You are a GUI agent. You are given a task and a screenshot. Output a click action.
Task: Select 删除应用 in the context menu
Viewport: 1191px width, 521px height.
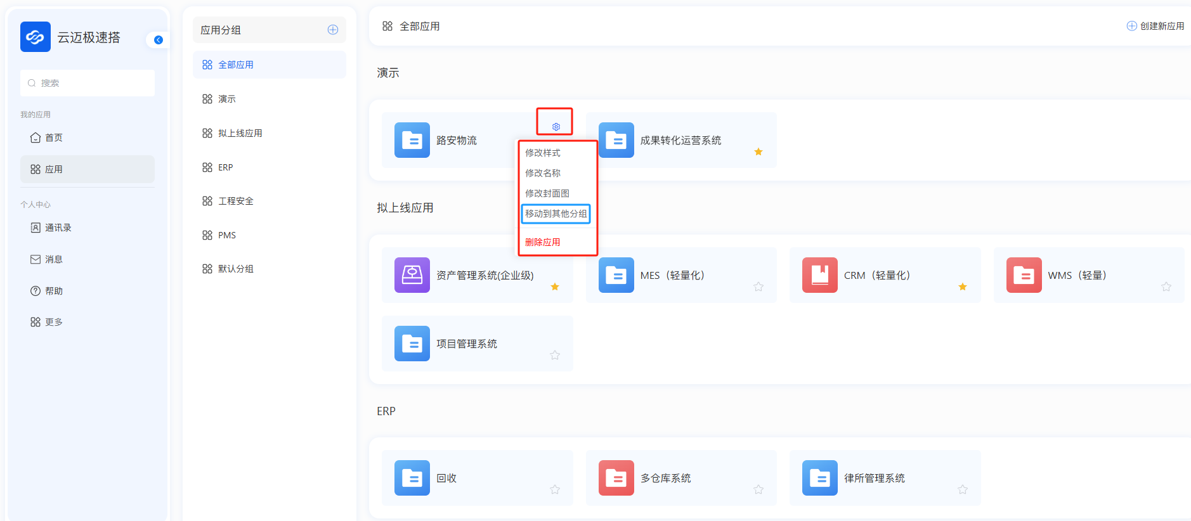click(542, 242)
